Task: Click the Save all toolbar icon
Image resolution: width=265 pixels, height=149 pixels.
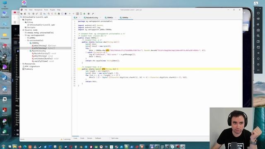Action: [x=33, y=14]
